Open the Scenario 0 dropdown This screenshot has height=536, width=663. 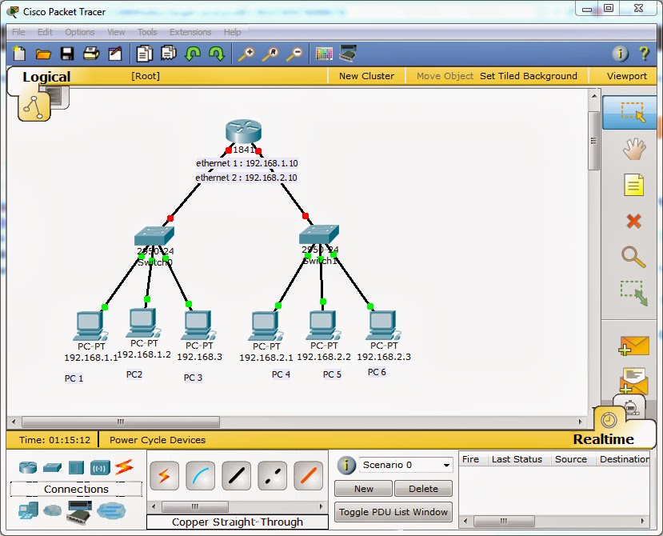pyautogui.click(x=405, y=465)
